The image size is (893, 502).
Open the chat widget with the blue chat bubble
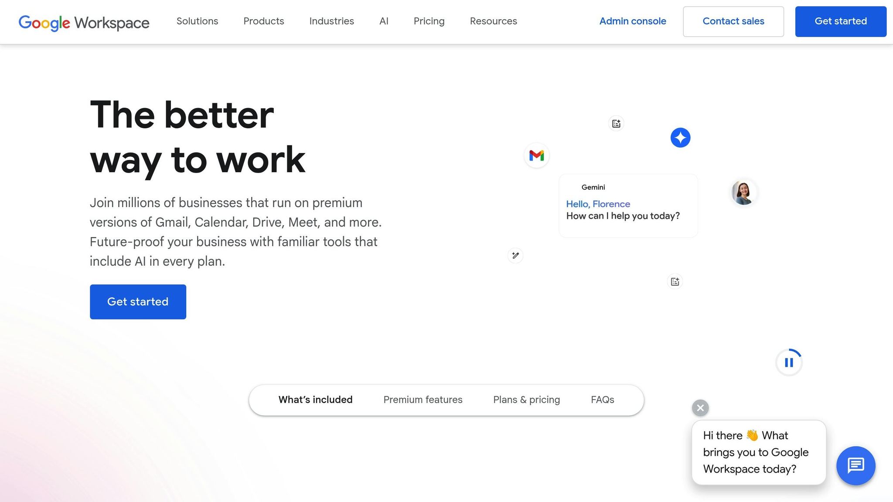[x=856, y=465]
